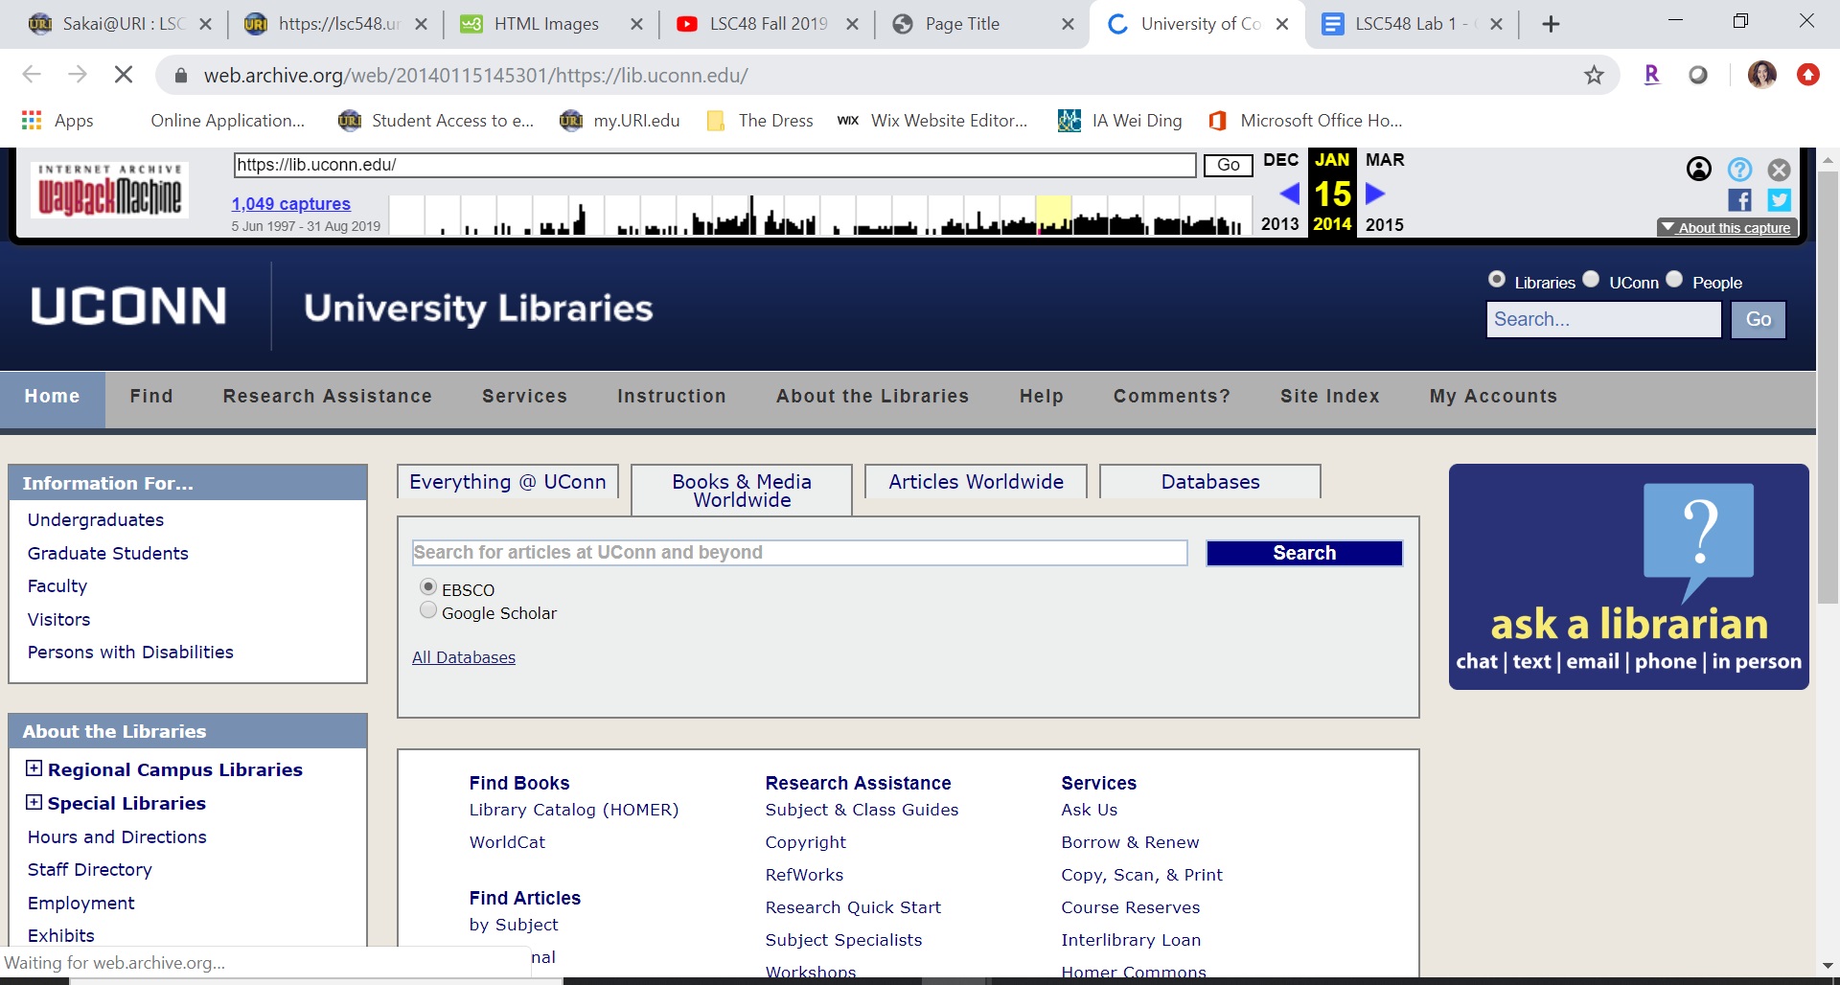Open Microsoft Office Home bookmark
Screen dimensions: 1840x985
1305,120
